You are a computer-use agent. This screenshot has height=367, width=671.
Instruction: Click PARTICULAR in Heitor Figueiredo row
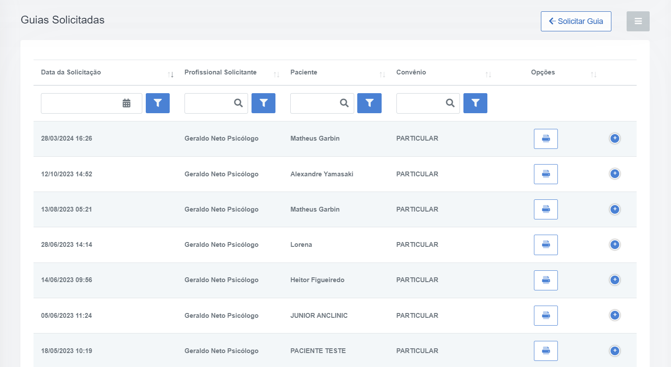click(417, 280)
